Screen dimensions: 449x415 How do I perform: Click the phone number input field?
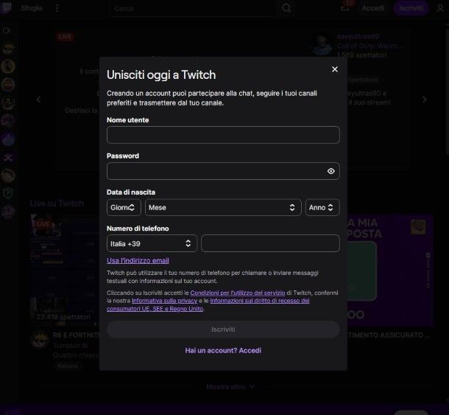point(270,243)
